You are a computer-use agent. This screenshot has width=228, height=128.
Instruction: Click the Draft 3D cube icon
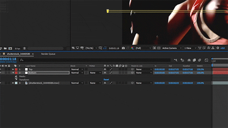tap(182, 60)
